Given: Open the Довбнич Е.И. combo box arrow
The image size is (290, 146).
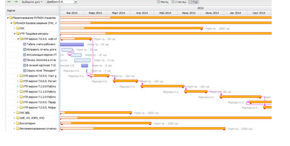Looking at the screenshot, I should point(75,2).
